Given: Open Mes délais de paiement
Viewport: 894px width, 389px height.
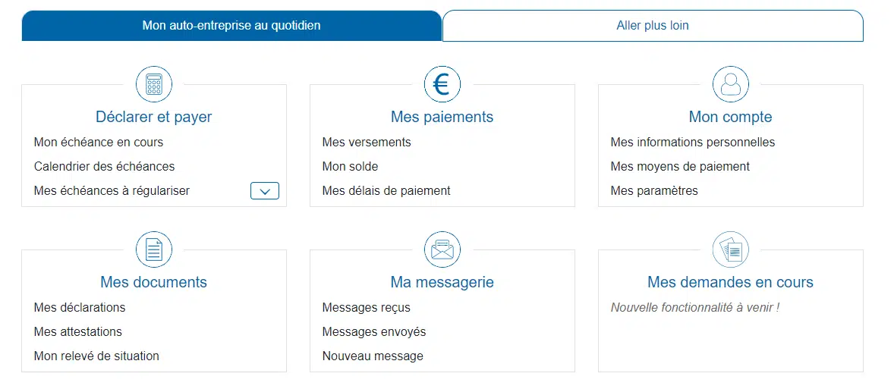Looking at the screenshot, I should click(x=386, y=191).
